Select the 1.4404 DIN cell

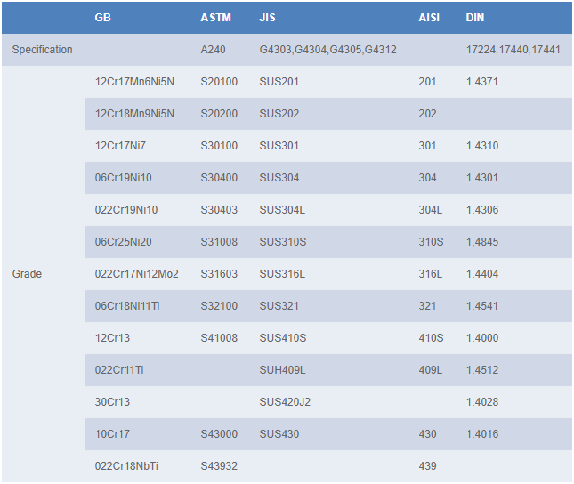(482, 274)
